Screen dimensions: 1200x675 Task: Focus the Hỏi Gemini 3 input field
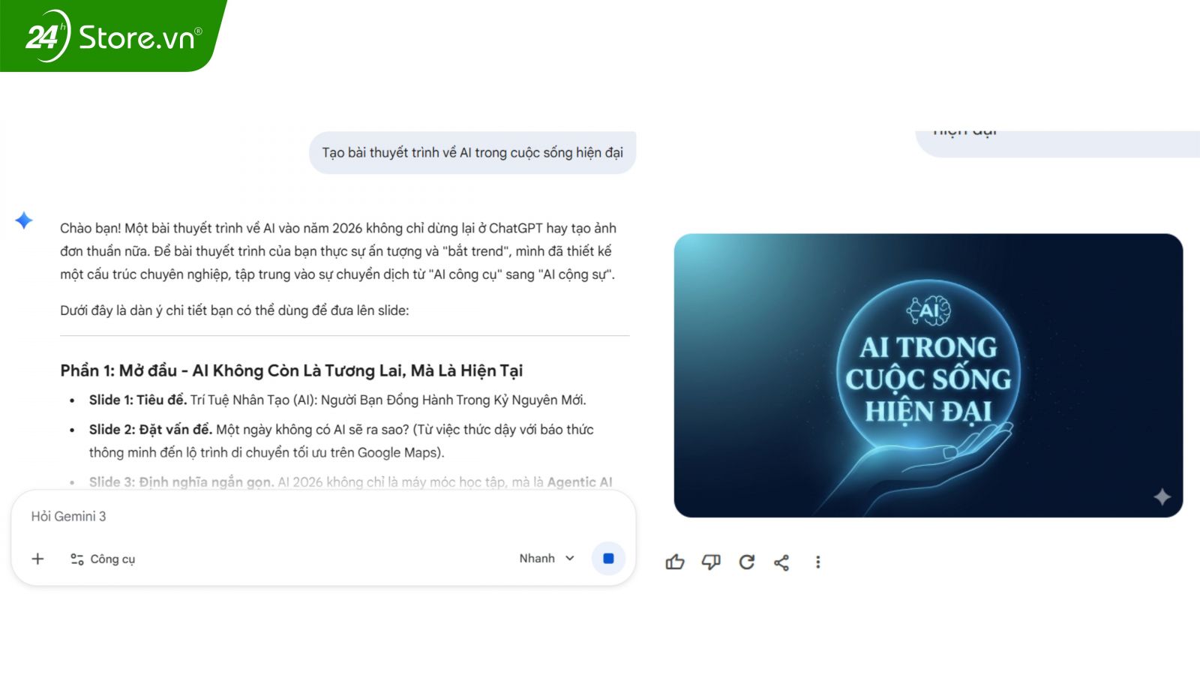tap(300, 517)
